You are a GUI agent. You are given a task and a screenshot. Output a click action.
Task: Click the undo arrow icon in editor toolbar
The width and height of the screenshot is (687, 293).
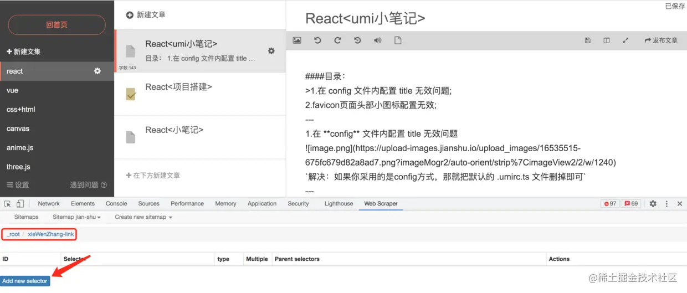click(x=317, y=40)
